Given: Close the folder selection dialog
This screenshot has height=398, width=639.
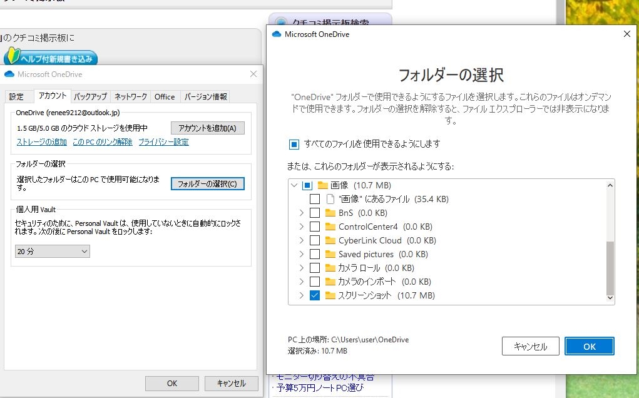Looking at the screenshot, I should pyautogui.click(x=627, y=34).
